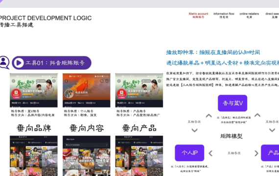Viewport: 279px width, 176px height.
Task: Click left chevron beside 个人IP
Action: [x=210, y=153]
